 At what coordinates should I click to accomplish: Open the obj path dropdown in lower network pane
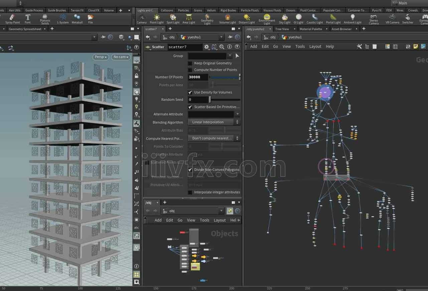tap(221, 211)
